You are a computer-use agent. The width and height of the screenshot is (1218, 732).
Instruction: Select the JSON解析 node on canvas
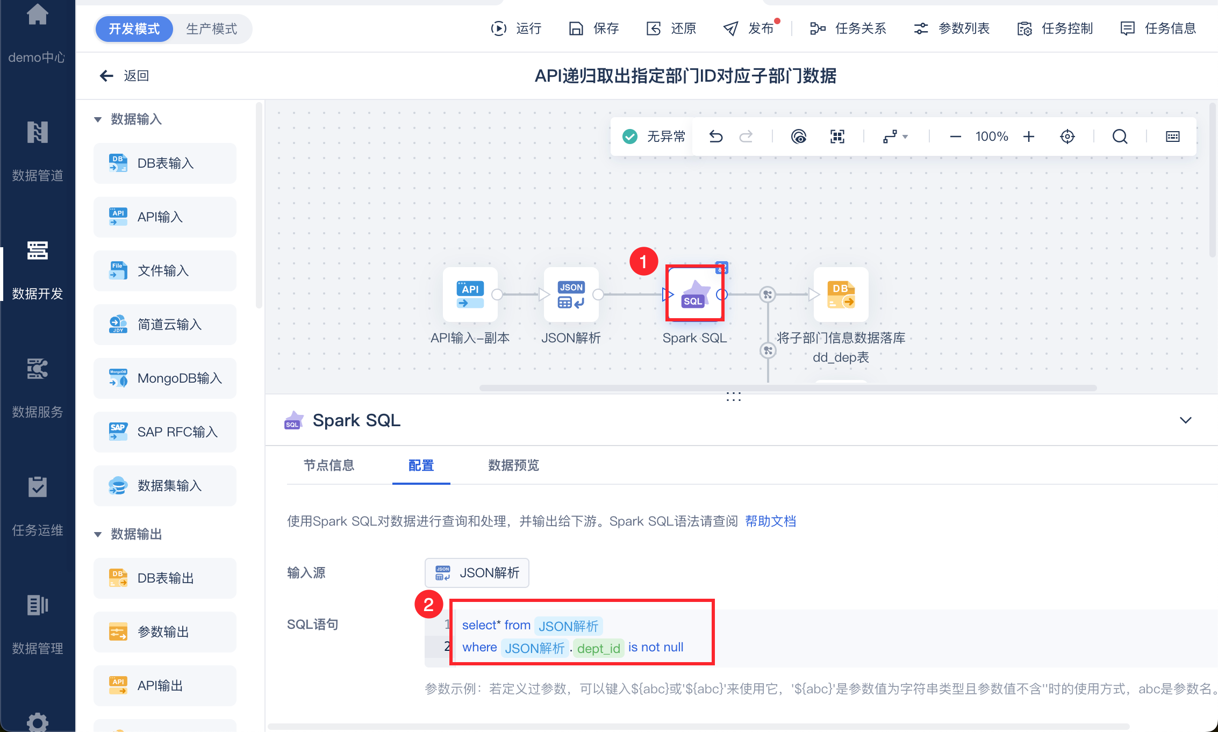(571, 295)
